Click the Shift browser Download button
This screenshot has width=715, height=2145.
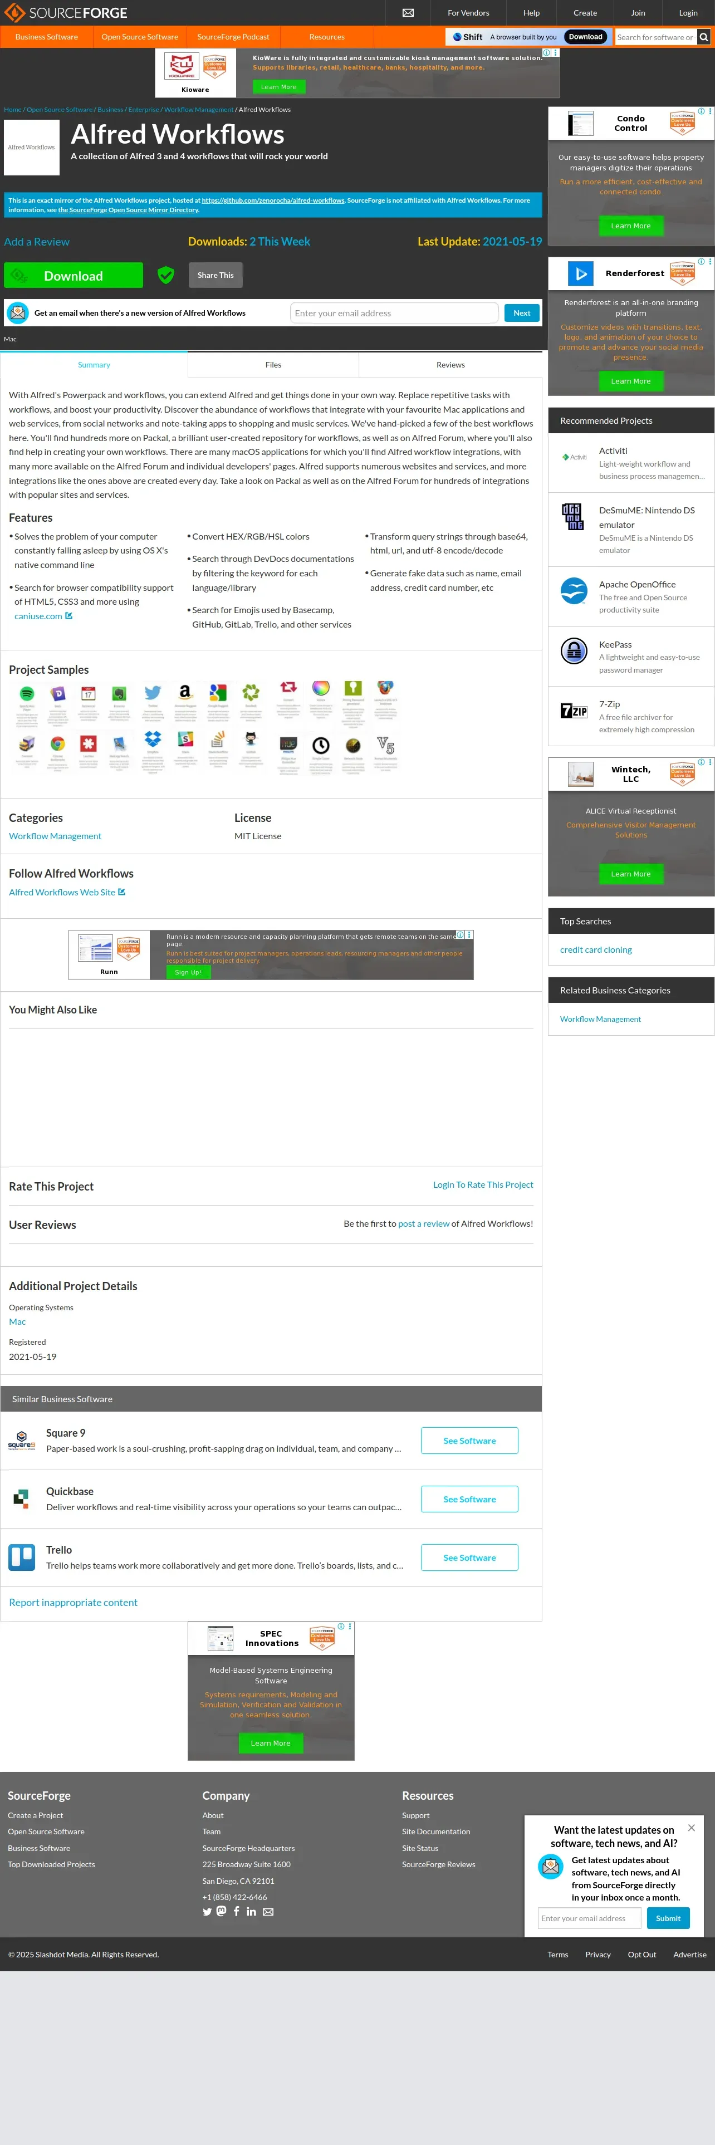586,37
